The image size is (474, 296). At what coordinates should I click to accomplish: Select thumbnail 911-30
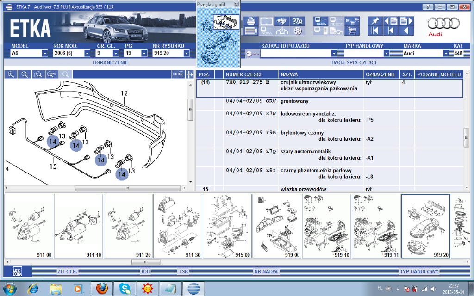click(177, 226)
